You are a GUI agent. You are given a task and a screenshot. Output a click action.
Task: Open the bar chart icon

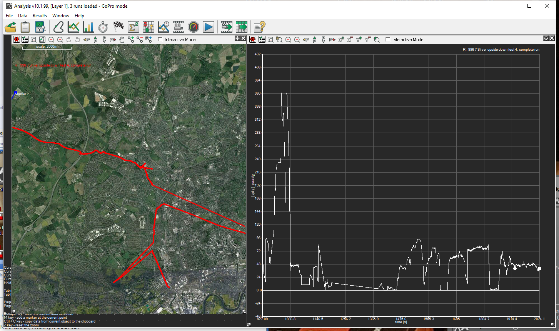coord(88,27)
